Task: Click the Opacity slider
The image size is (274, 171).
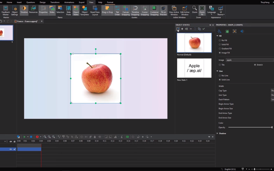Action: [x=250, y=127]
